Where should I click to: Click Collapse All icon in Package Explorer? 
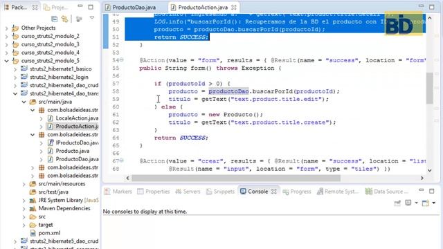55,19
